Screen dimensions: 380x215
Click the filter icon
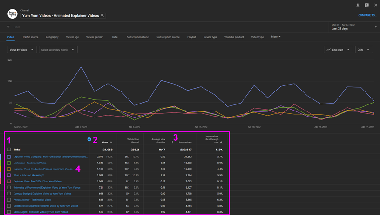click(8, 27)
